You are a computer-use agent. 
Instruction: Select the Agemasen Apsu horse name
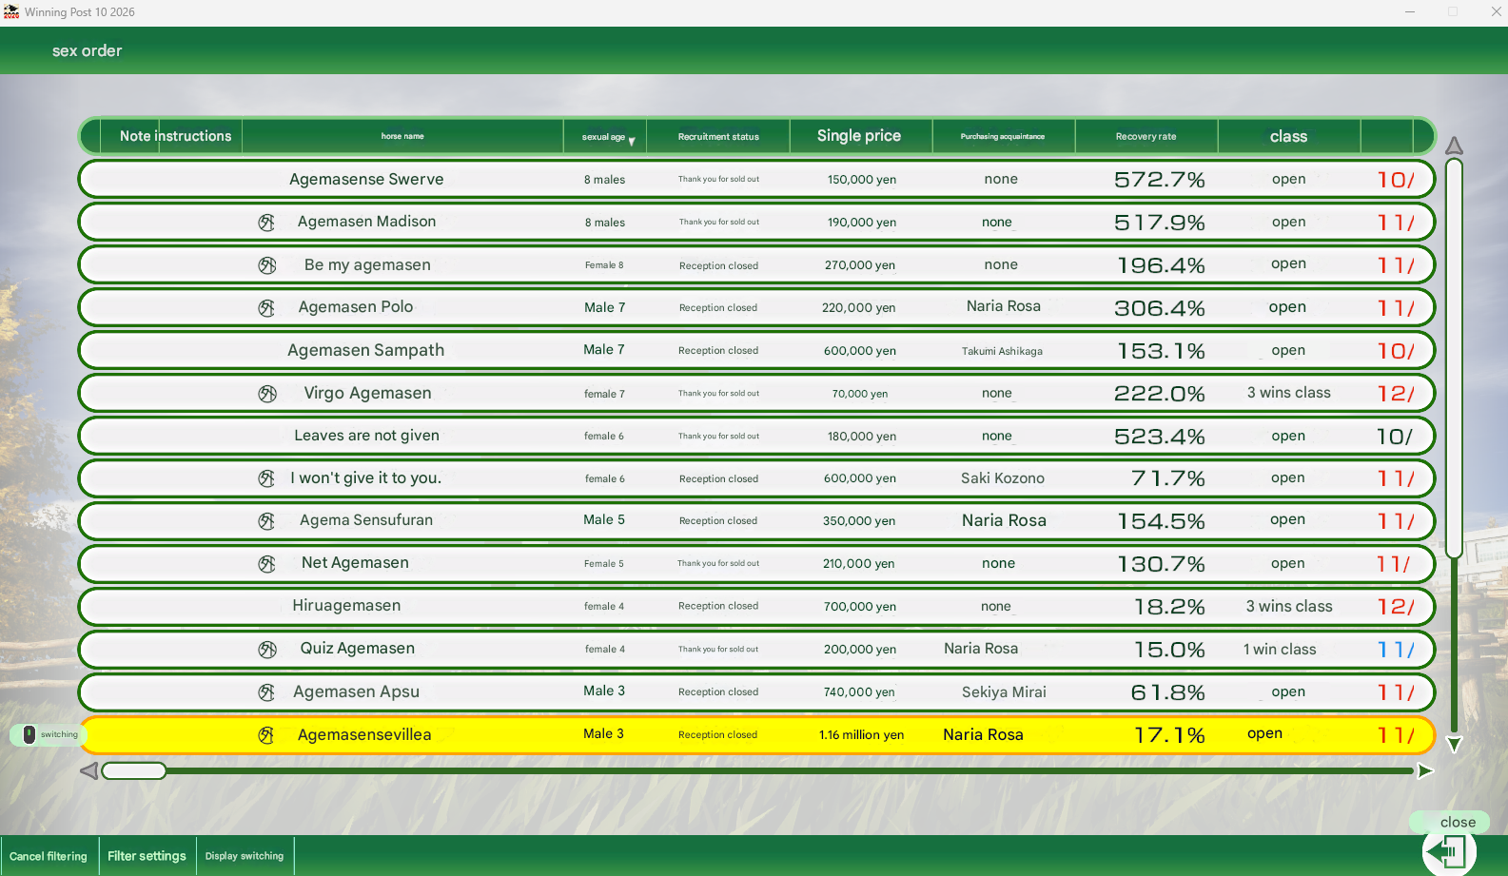tap(356, 692)
